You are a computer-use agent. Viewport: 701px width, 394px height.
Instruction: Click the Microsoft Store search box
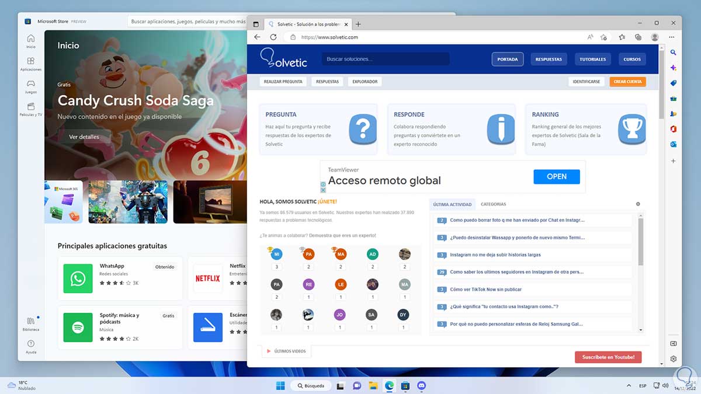point(187,22)
